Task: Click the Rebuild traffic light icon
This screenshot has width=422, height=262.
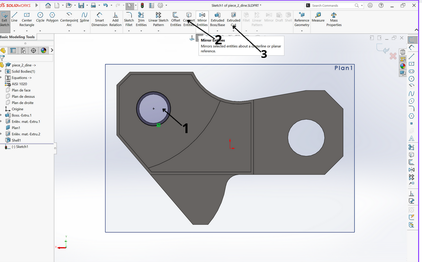Action: tap(142, 5)
